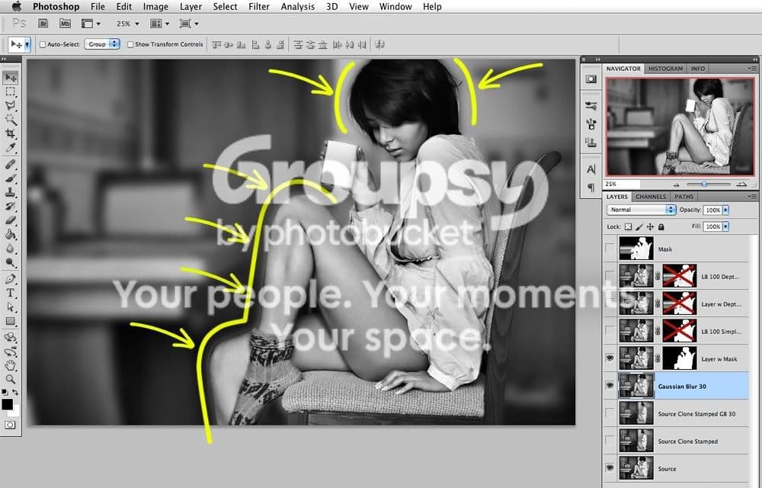Select the Rectangle shape tool

point(10,321)
